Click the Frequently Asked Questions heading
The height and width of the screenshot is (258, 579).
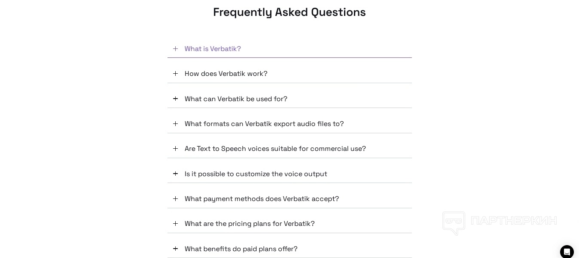click(x=289, y=12)
